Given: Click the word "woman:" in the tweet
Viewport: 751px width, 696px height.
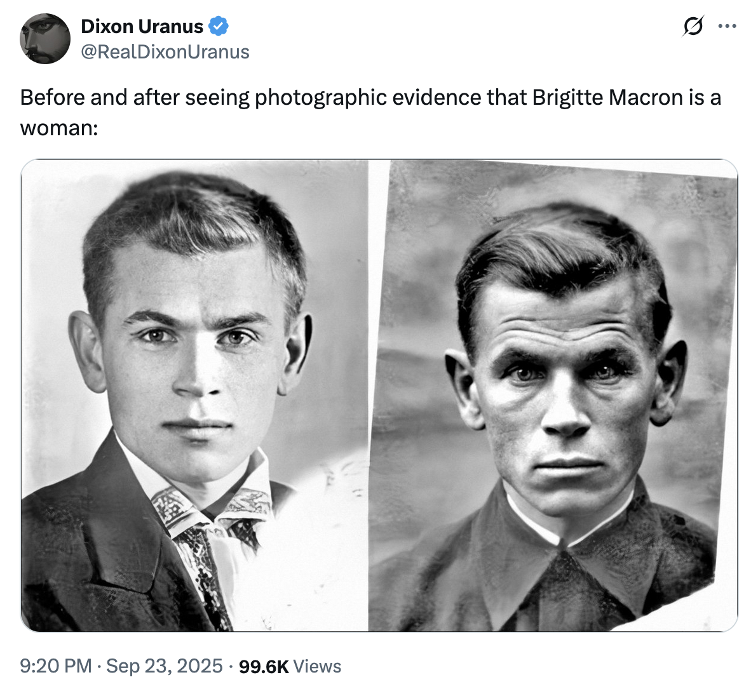Looking at the screenshot, I should coord(59,128).
